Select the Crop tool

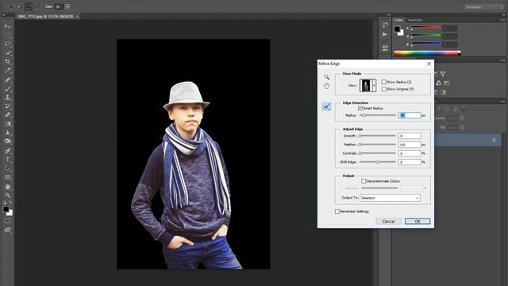coord(7,61)
